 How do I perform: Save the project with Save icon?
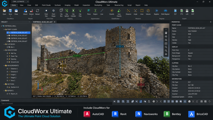[10, 11]
